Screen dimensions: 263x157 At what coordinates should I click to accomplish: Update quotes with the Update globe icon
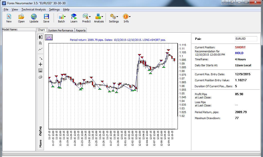tap(34, 17)
